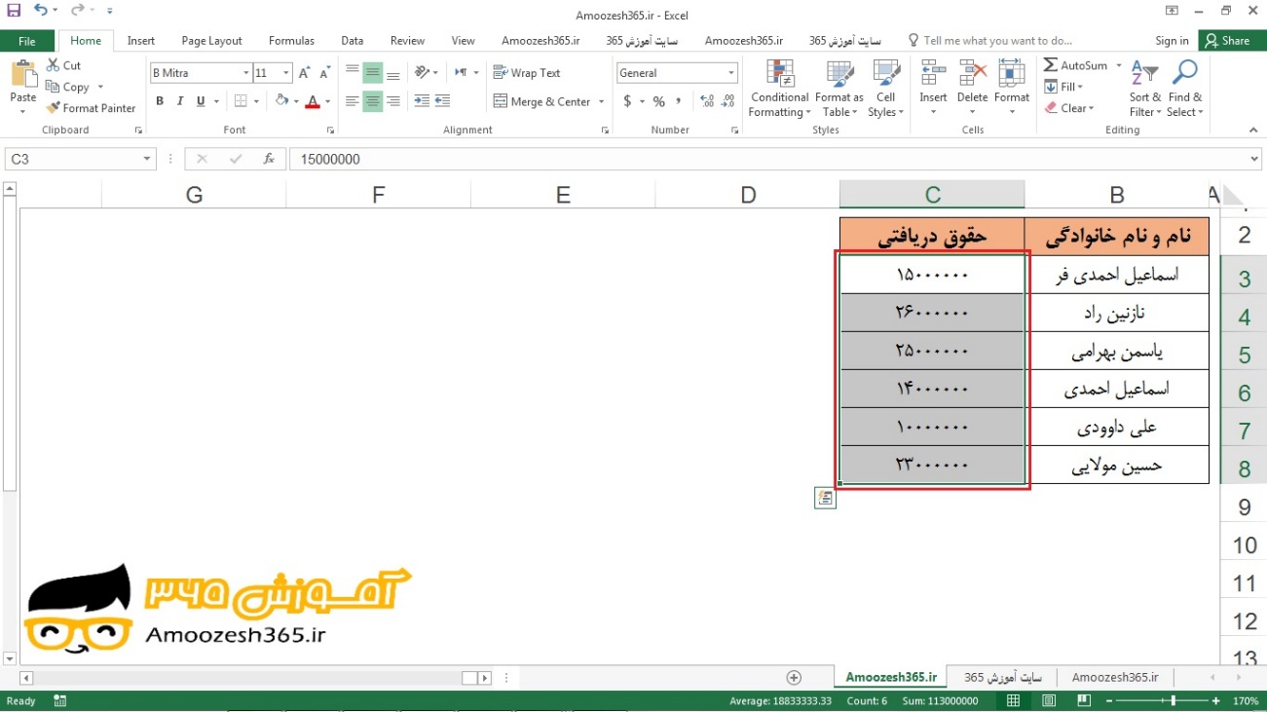Switch to the Review ribbon tab
Viewport: 1267px width, 712px height.
click(407, 41)
